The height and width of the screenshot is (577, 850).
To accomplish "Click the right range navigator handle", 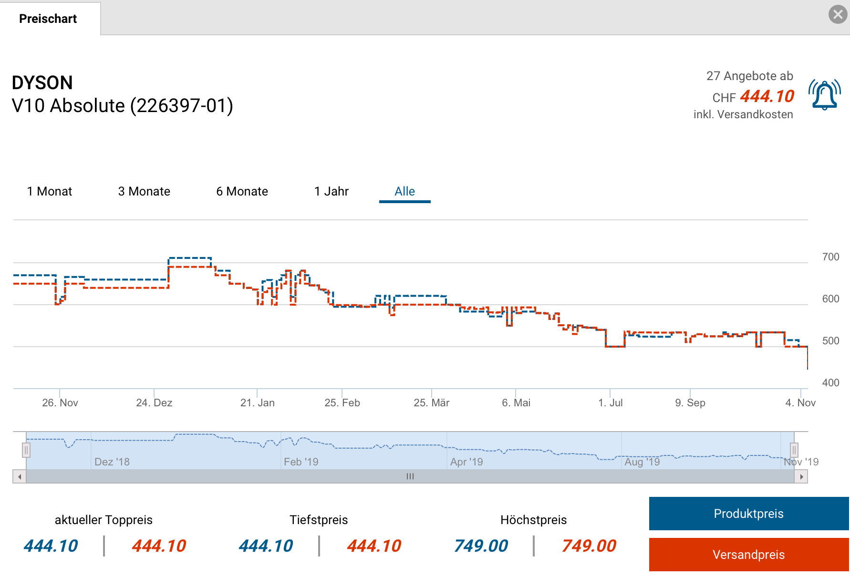I will point(794,450).
